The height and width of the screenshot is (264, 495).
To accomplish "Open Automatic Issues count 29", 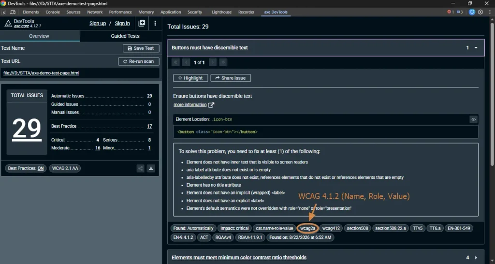I will pos(149,96).
